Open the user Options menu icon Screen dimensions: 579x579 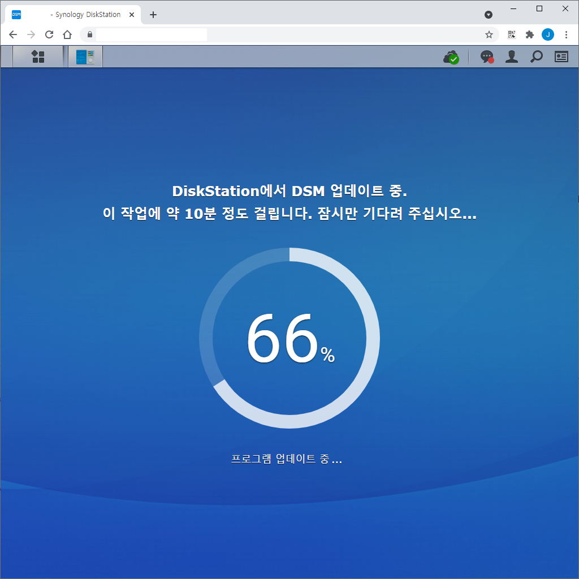coord(511,57)
